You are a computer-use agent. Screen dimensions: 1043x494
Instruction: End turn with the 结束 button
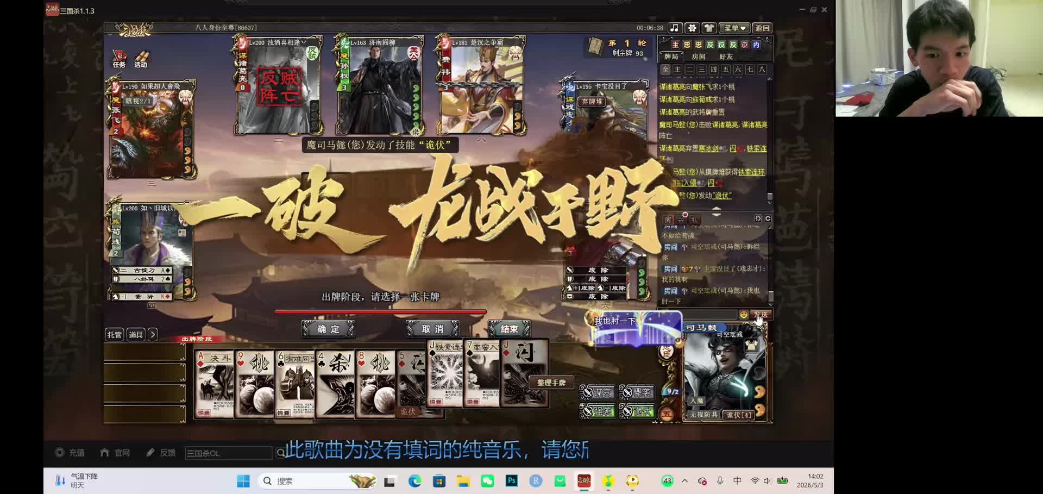pos(509,329)
